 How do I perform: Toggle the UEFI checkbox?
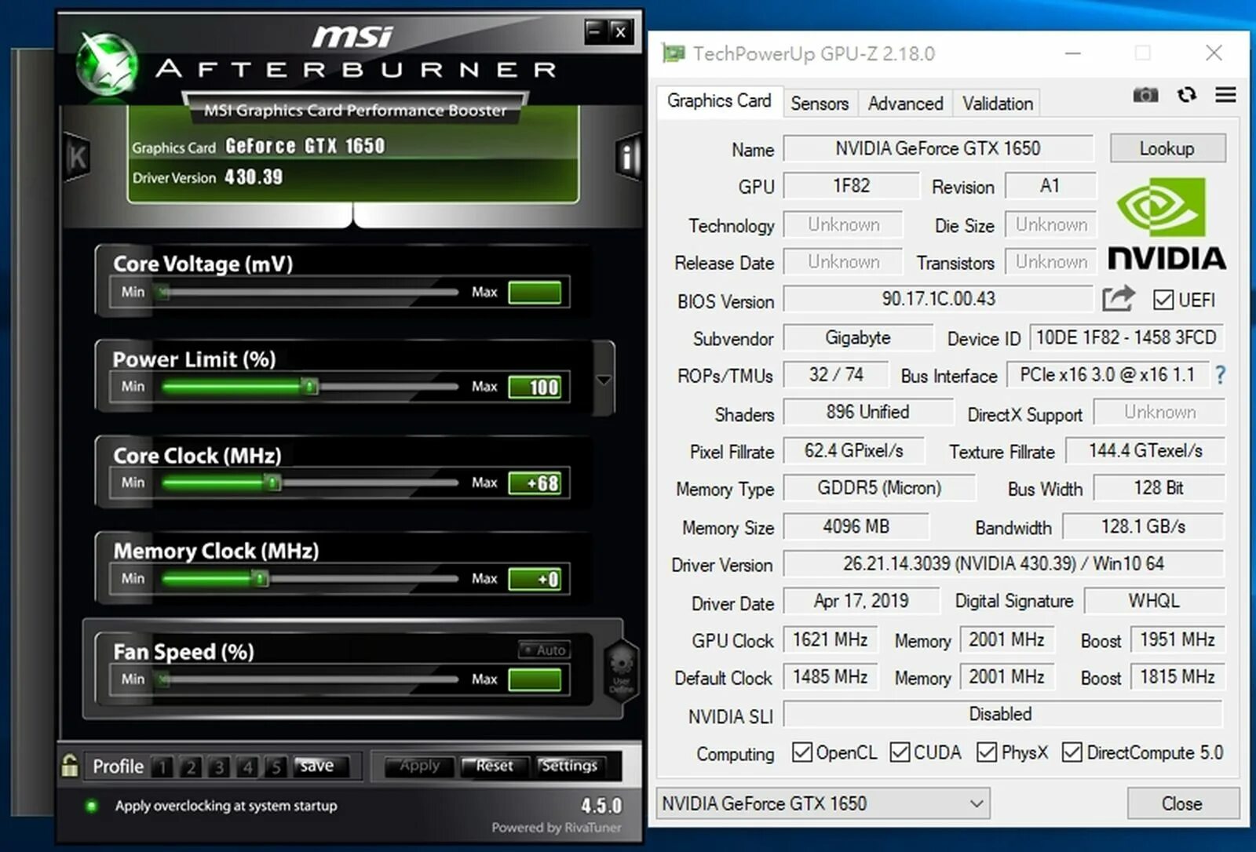pos(1163,300)
